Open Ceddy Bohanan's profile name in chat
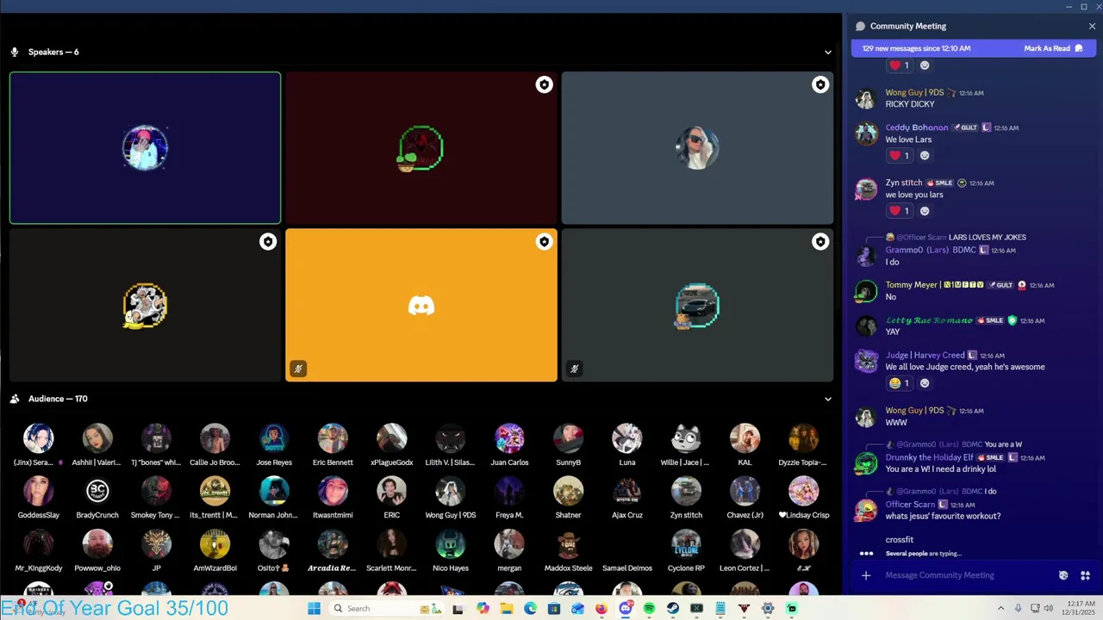 click(917, 127)
